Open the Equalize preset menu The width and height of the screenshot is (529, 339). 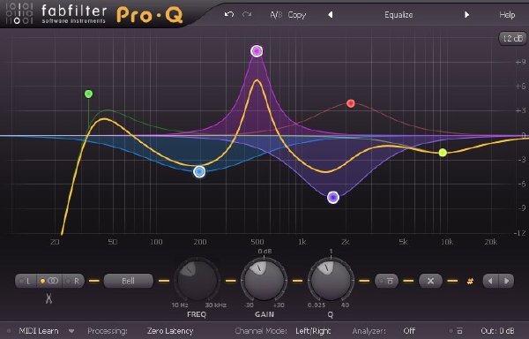[x=399, y=15]
